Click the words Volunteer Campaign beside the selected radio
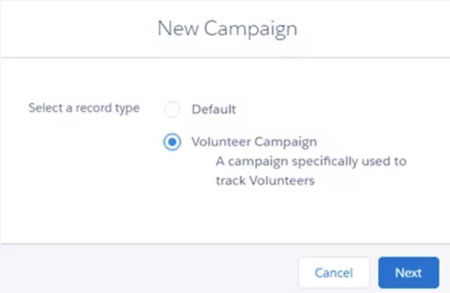Image resolution: width=450 pixels, height=293 pixels. pos(254,142)
